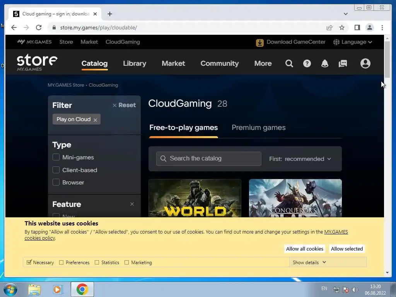Open site search magnifier icon
Viewport: 396px width, 297px height.
click(x=289, y=63)
